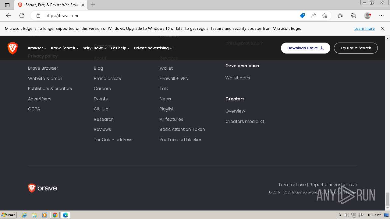Open the Research link
The image size is (390, 219).
104,119
